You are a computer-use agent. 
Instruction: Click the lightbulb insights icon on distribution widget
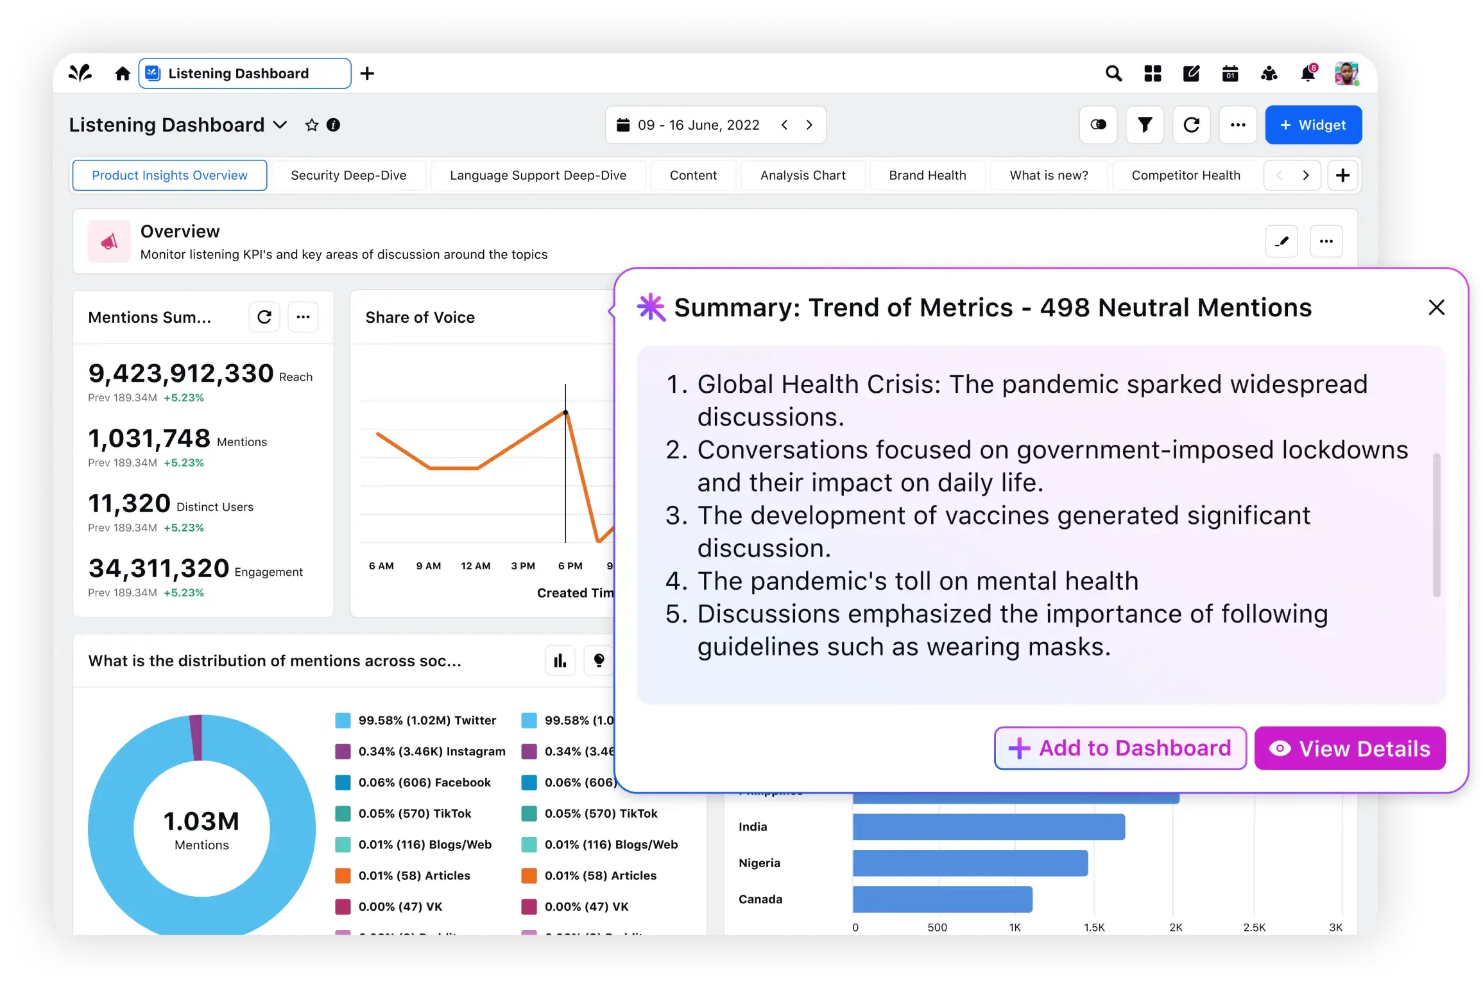[x=599, y=661]
